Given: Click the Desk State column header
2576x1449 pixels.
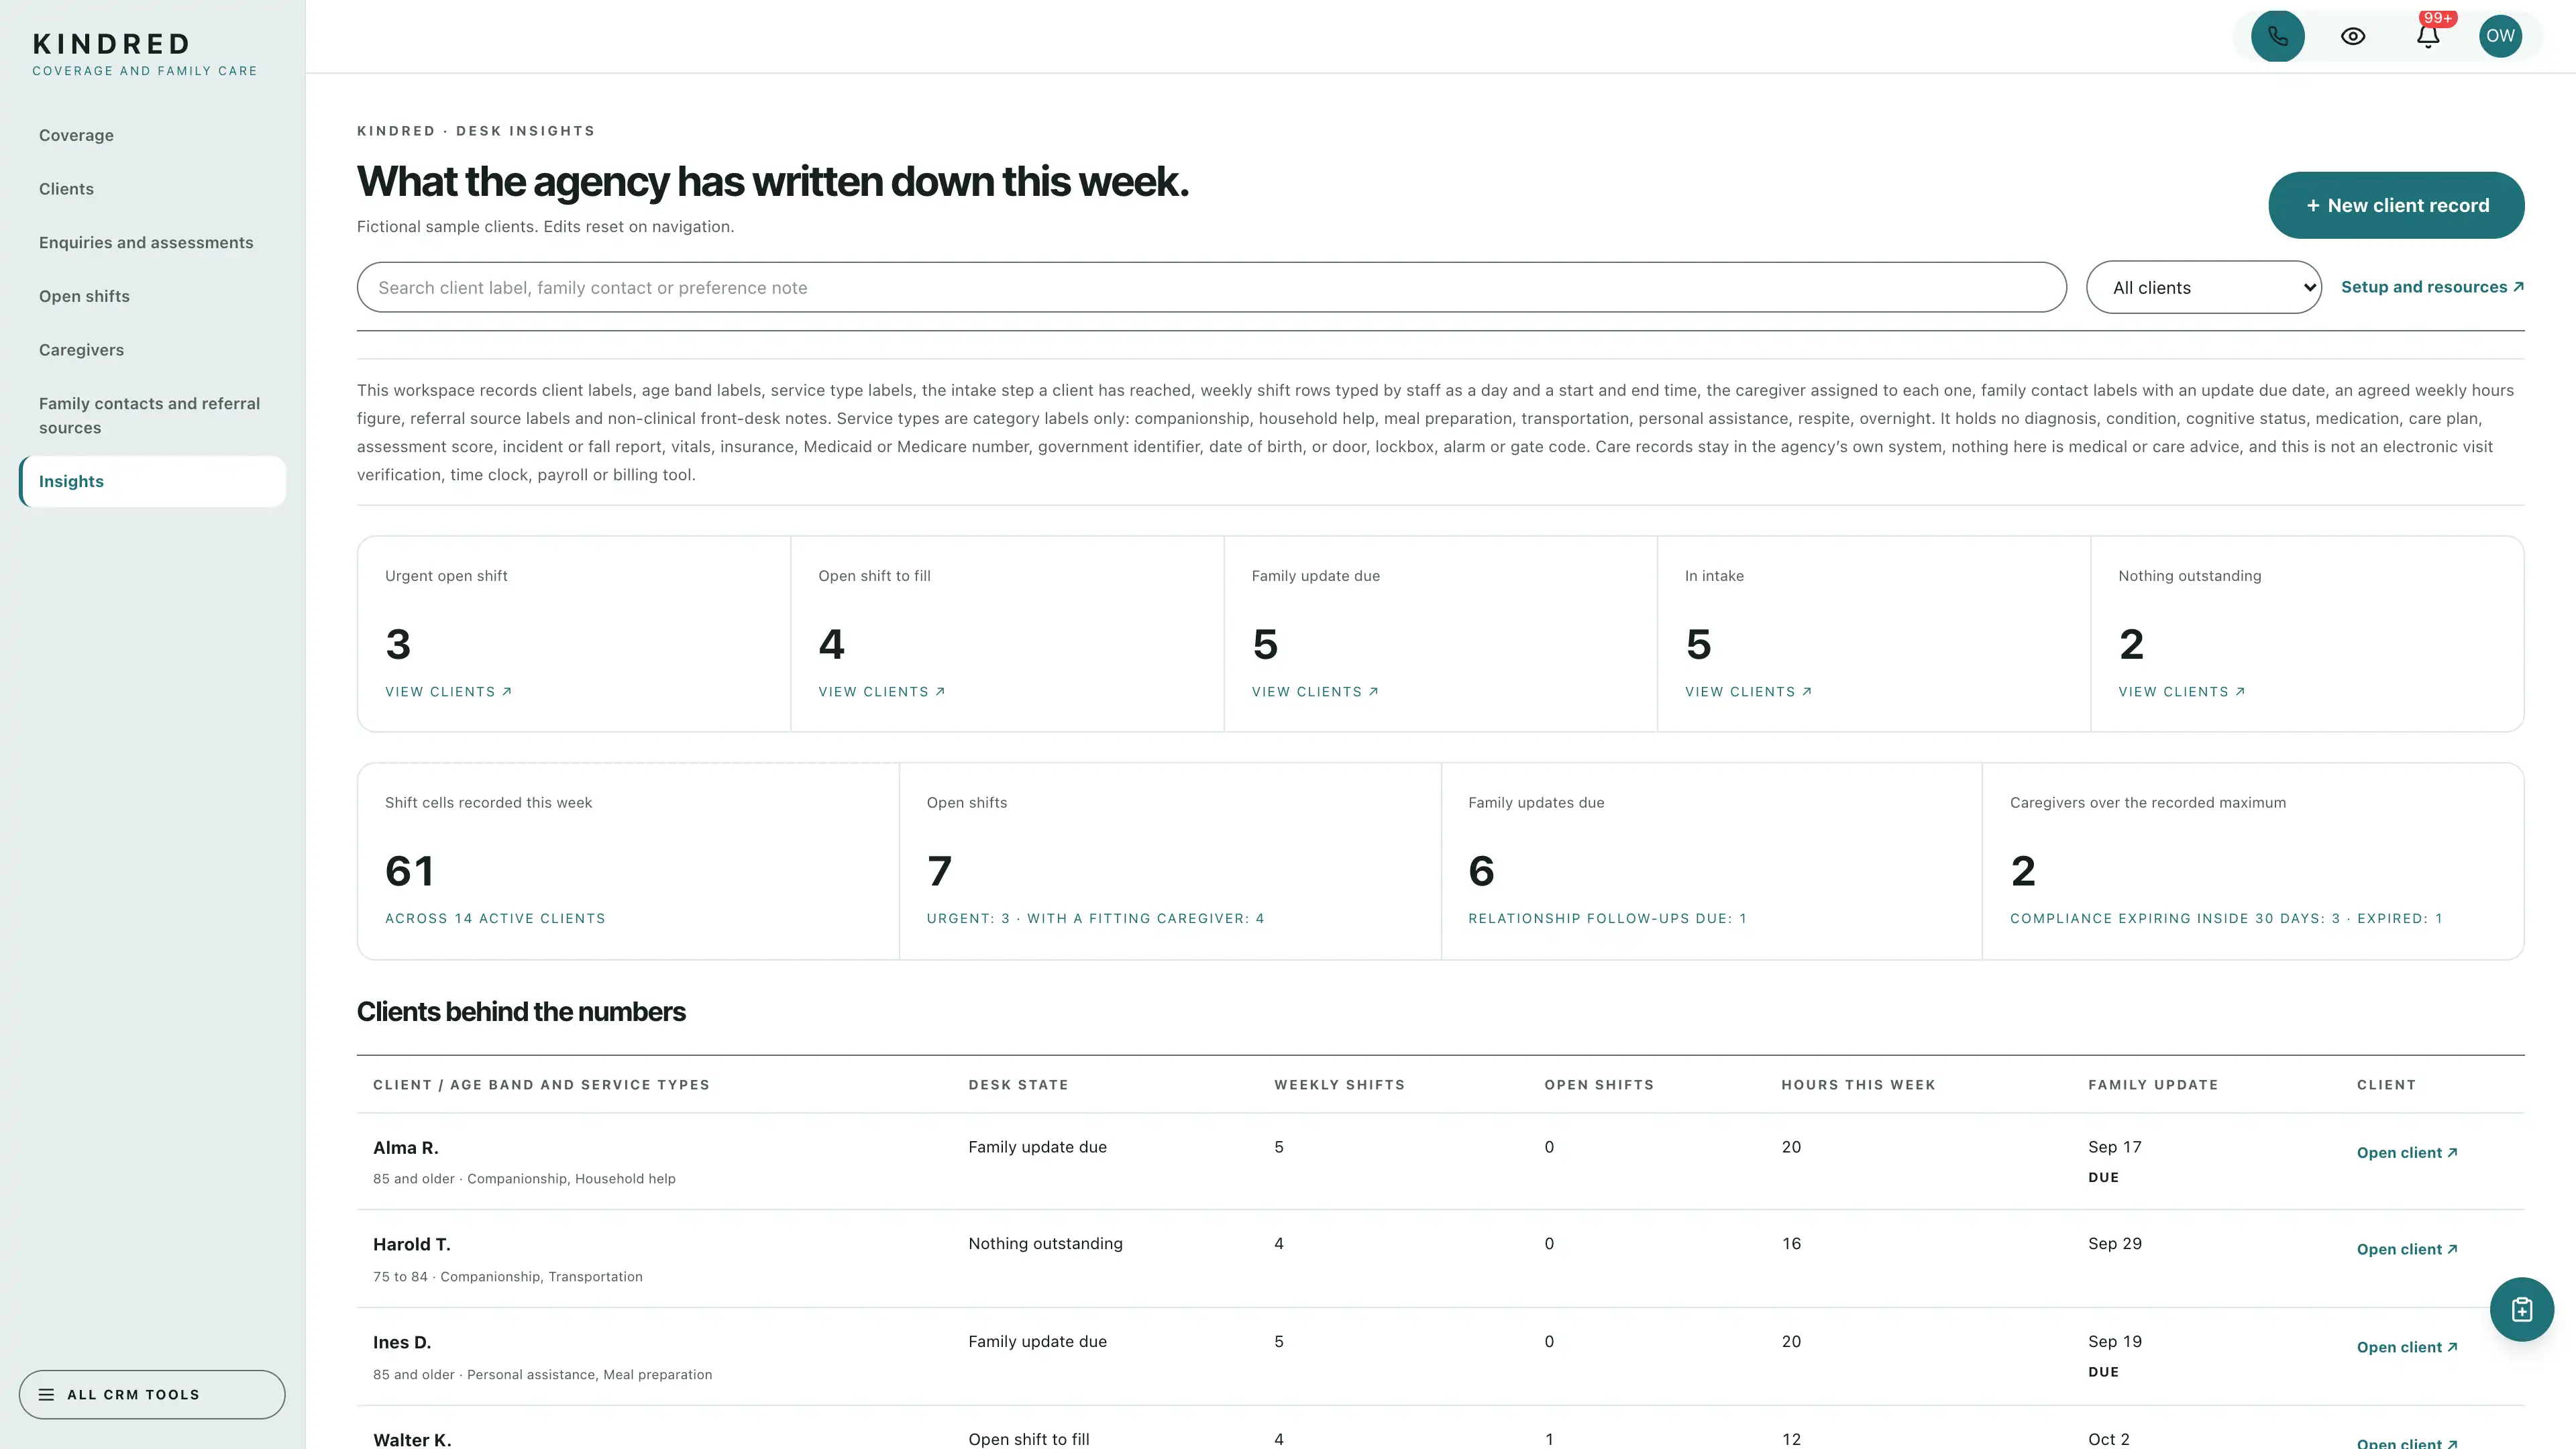Looking at the screenshot, I should point(1018,1085).
